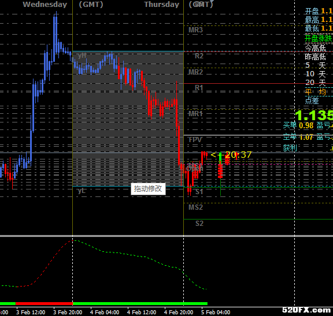The height and width of the screenshot is (316, 333).
Task: Click the 4 Feb 04:00 time axis label
Action: [x=105, y=312]
